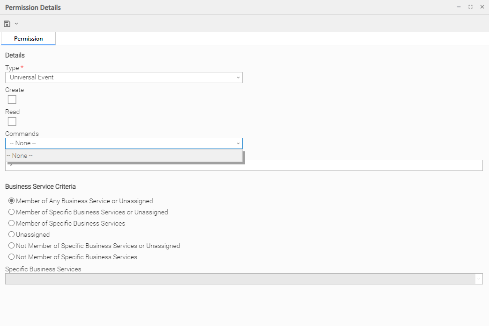Switch to the Permission tab

(28, 39)
